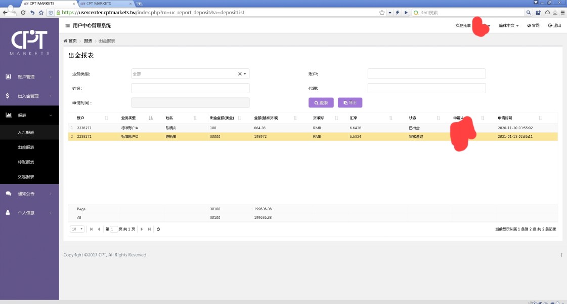This screenshot has width=567, height=304.
Task: Jump to first page with pager icon
Action: coord(91,229)
